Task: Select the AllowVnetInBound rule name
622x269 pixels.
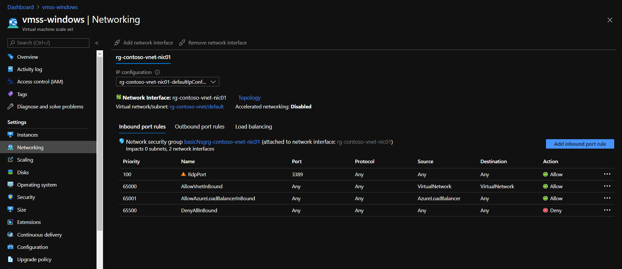Action: click(202, 186)
